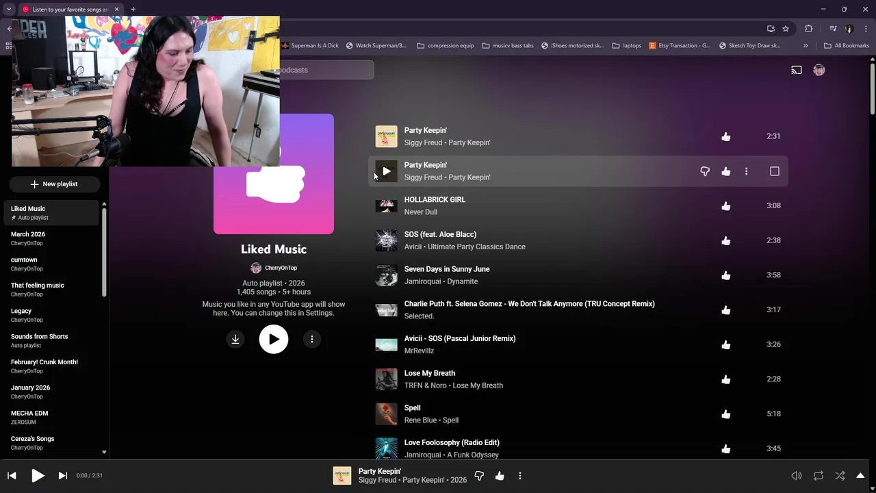The height and width of the screenshot is (493, 876).
Task: Toggle like on first Party Keepin' row
Action: point(726,136)
